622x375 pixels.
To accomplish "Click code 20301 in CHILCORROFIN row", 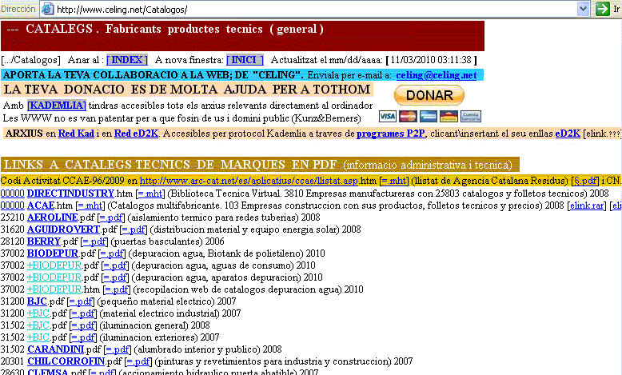I will click(x=12, y=361).
